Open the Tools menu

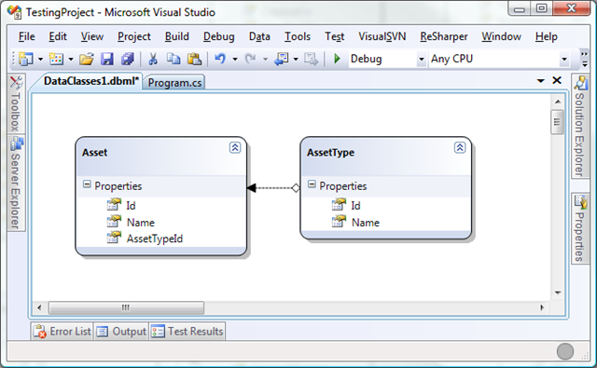point(298,36)
